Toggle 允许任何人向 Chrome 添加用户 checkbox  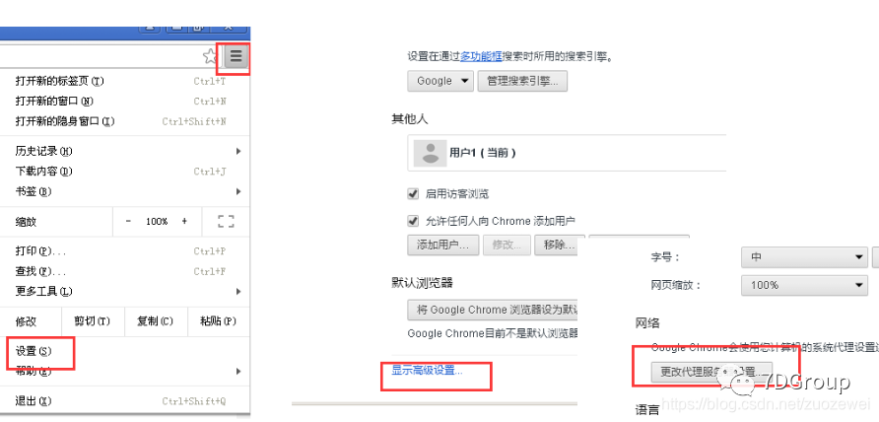(x=413, y=221)
